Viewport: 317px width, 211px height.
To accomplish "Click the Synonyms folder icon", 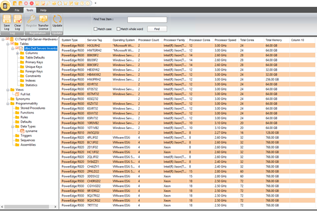I will coord(13,99).
